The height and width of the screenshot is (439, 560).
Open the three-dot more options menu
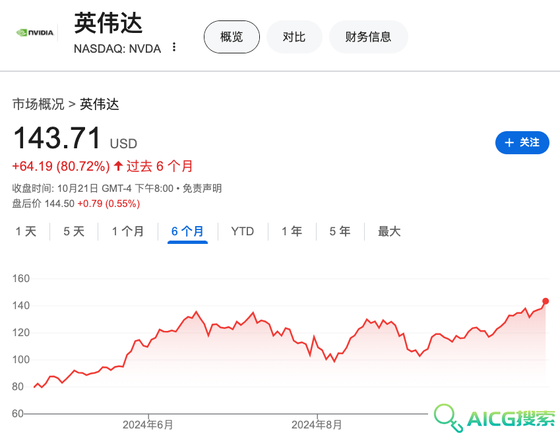(x=174, y=47)
